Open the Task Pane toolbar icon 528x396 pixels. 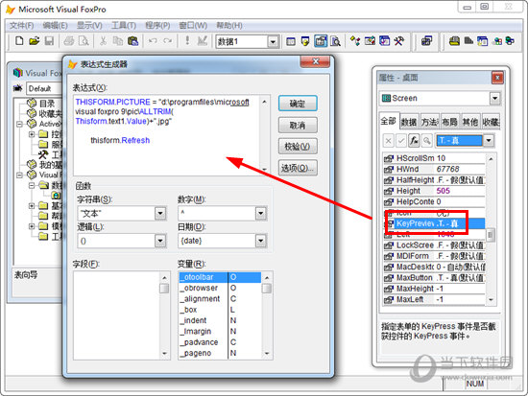click(x=385, y=41)
